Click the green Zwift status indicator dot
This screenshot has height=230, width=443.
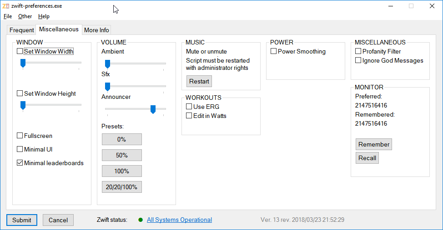(x=141, y=220)
